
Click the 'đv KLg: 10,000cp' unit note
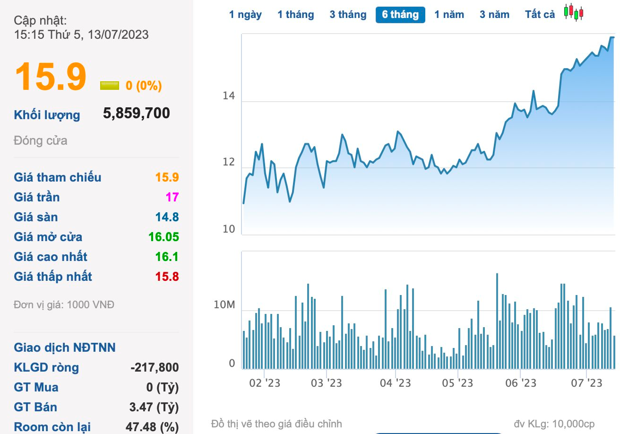pos(554,424)
